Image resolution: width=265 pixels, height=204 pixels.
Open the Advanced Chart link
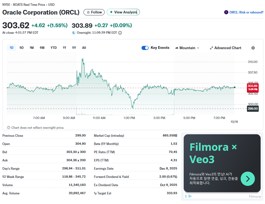tap(226, 48)
